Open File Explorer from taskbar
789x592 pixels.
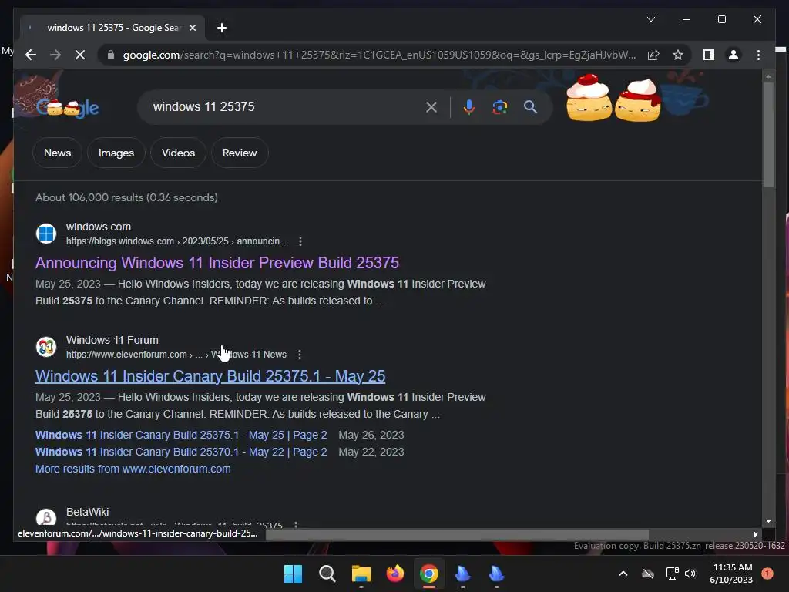pos(361,573)
